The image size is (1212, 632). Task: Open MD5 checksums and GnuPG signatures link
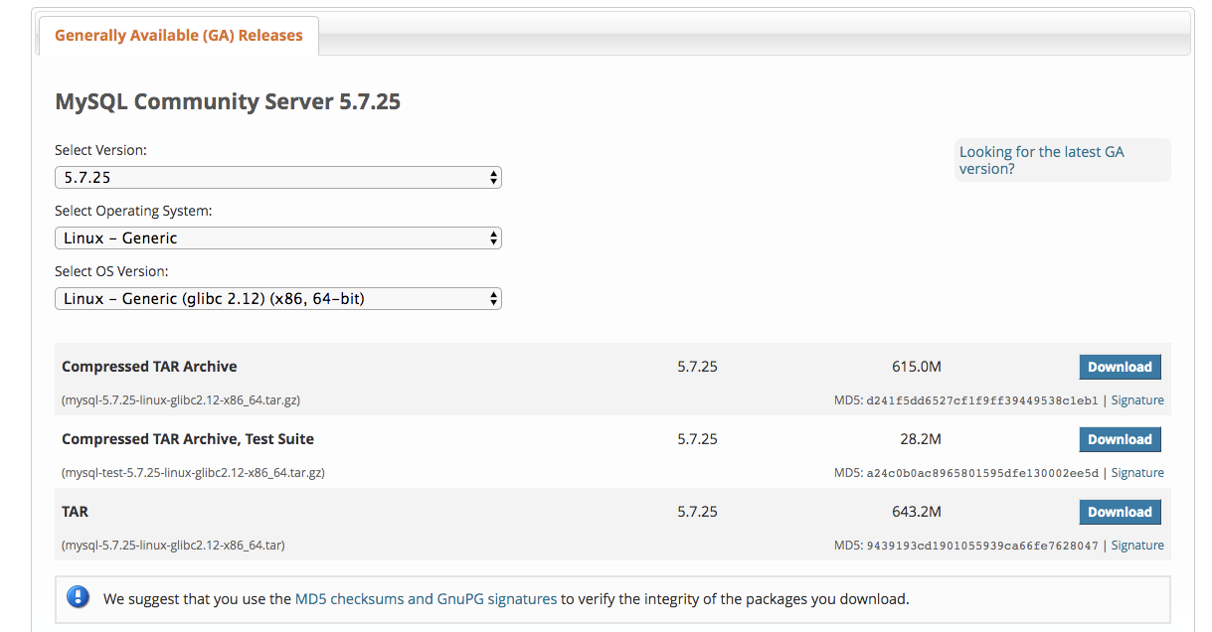click(426, 599)
